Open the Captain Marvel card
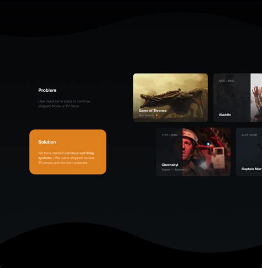 249,152
